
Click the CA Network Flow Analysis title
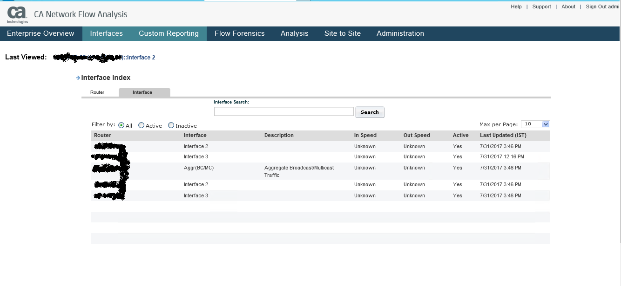tap(81, 14)
